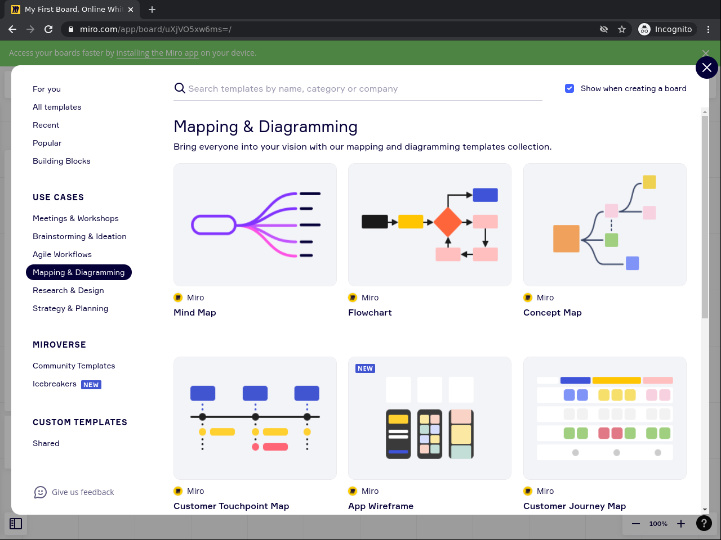Select Strategy & Planning category

pyautogui.click(x=70, y=308)
